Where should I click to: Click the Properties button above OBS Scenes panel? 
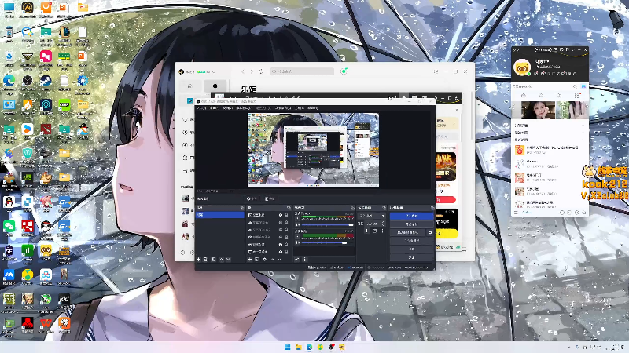tap(252, 198)
